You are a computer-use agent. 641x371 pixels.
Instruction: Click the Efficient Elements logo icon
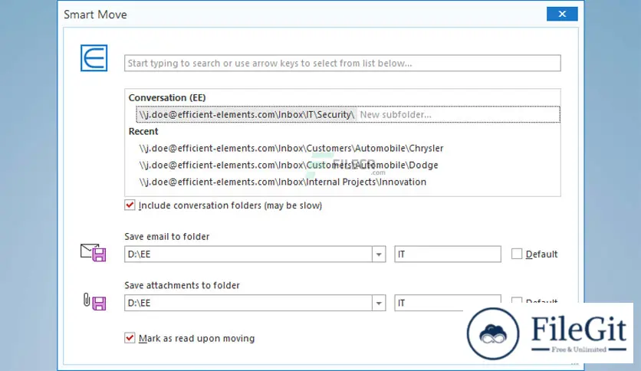pos(94,58)
